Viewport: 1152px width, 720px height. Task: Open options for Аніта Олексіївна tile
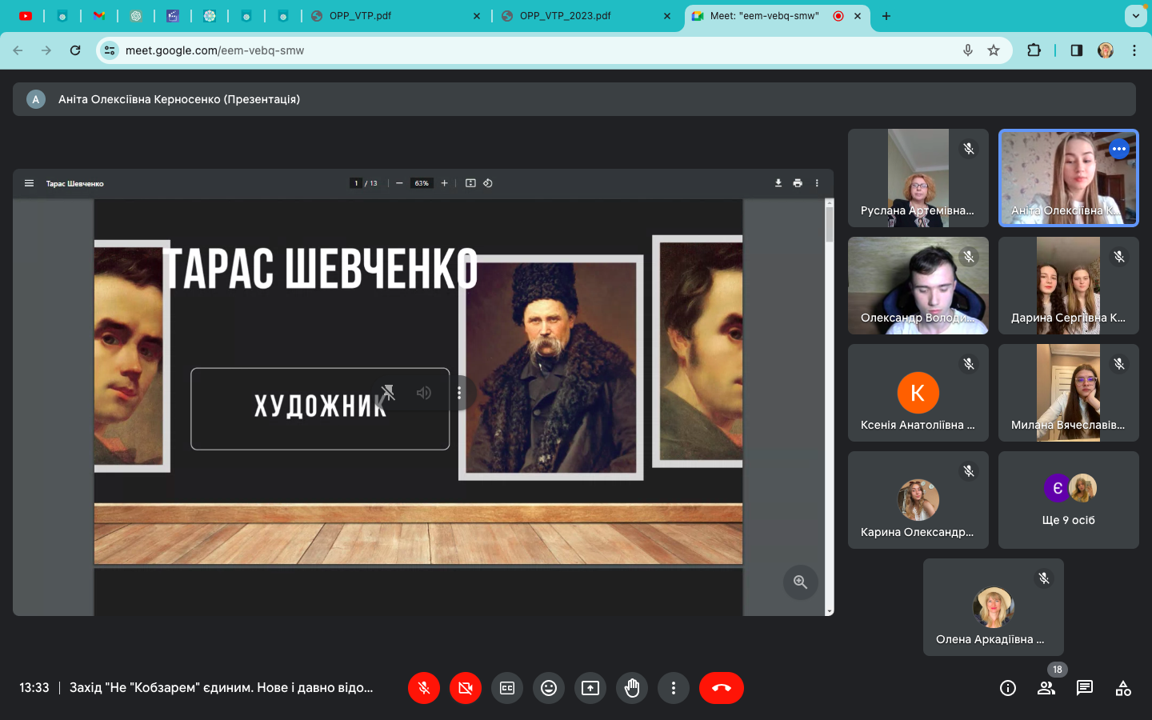1118,149
